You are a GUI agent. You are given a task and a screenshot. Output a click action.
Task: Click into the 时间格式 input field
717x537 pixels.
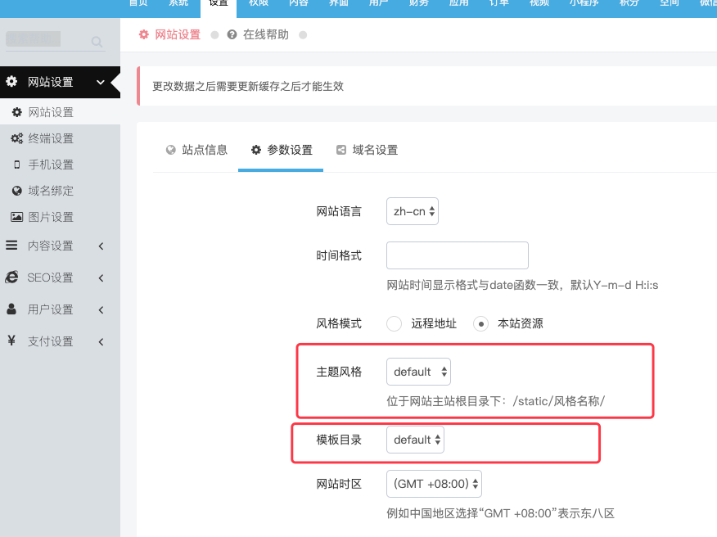458,255
